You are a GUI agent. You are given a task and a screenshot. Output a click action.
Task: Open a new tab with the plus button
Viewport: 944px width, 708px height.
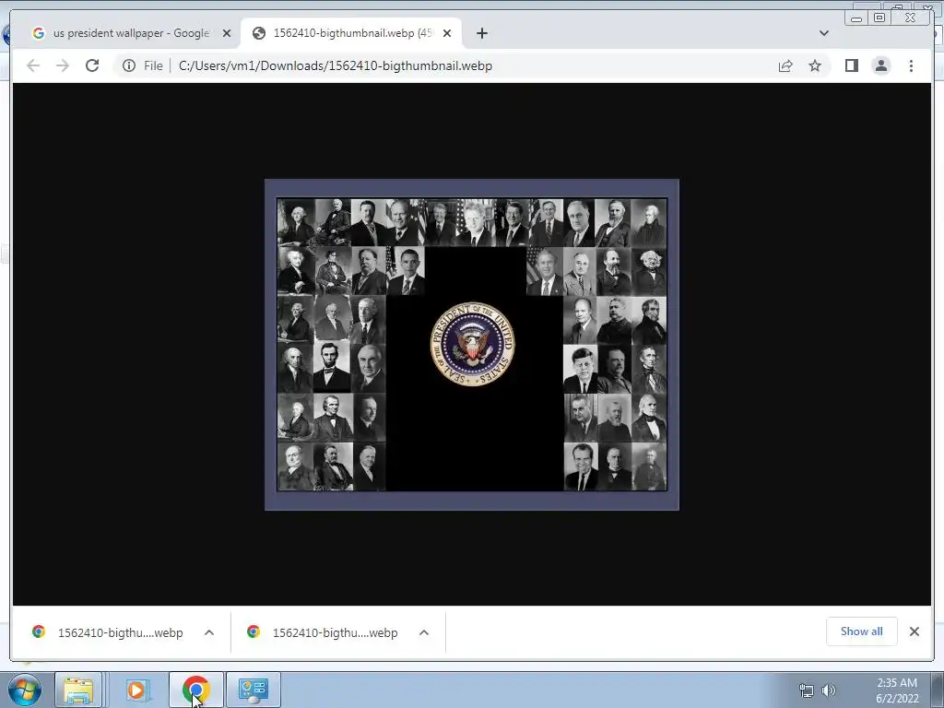pos(481,33)
